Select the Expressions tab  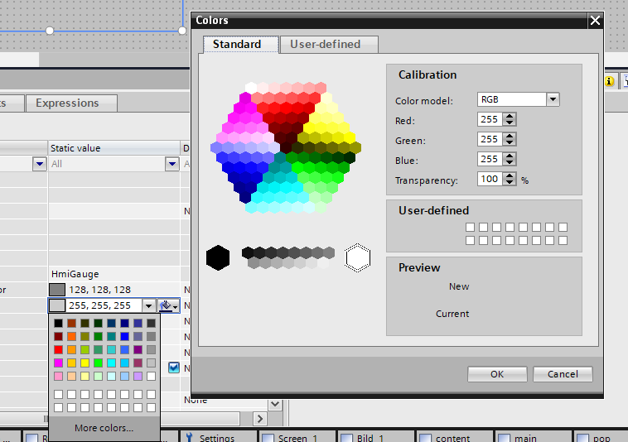click(67, 103)
